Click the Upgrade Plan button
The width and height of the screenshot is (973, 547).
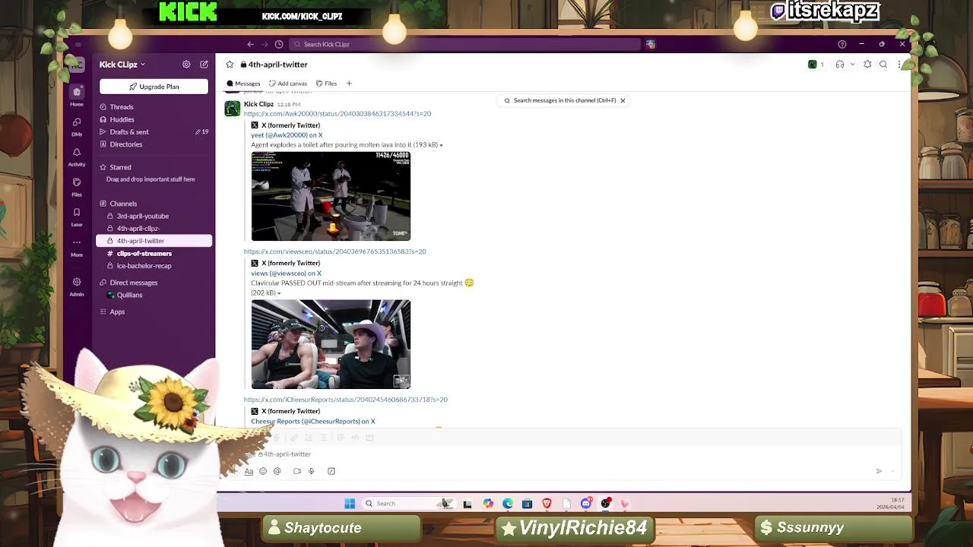click(154, 87)
